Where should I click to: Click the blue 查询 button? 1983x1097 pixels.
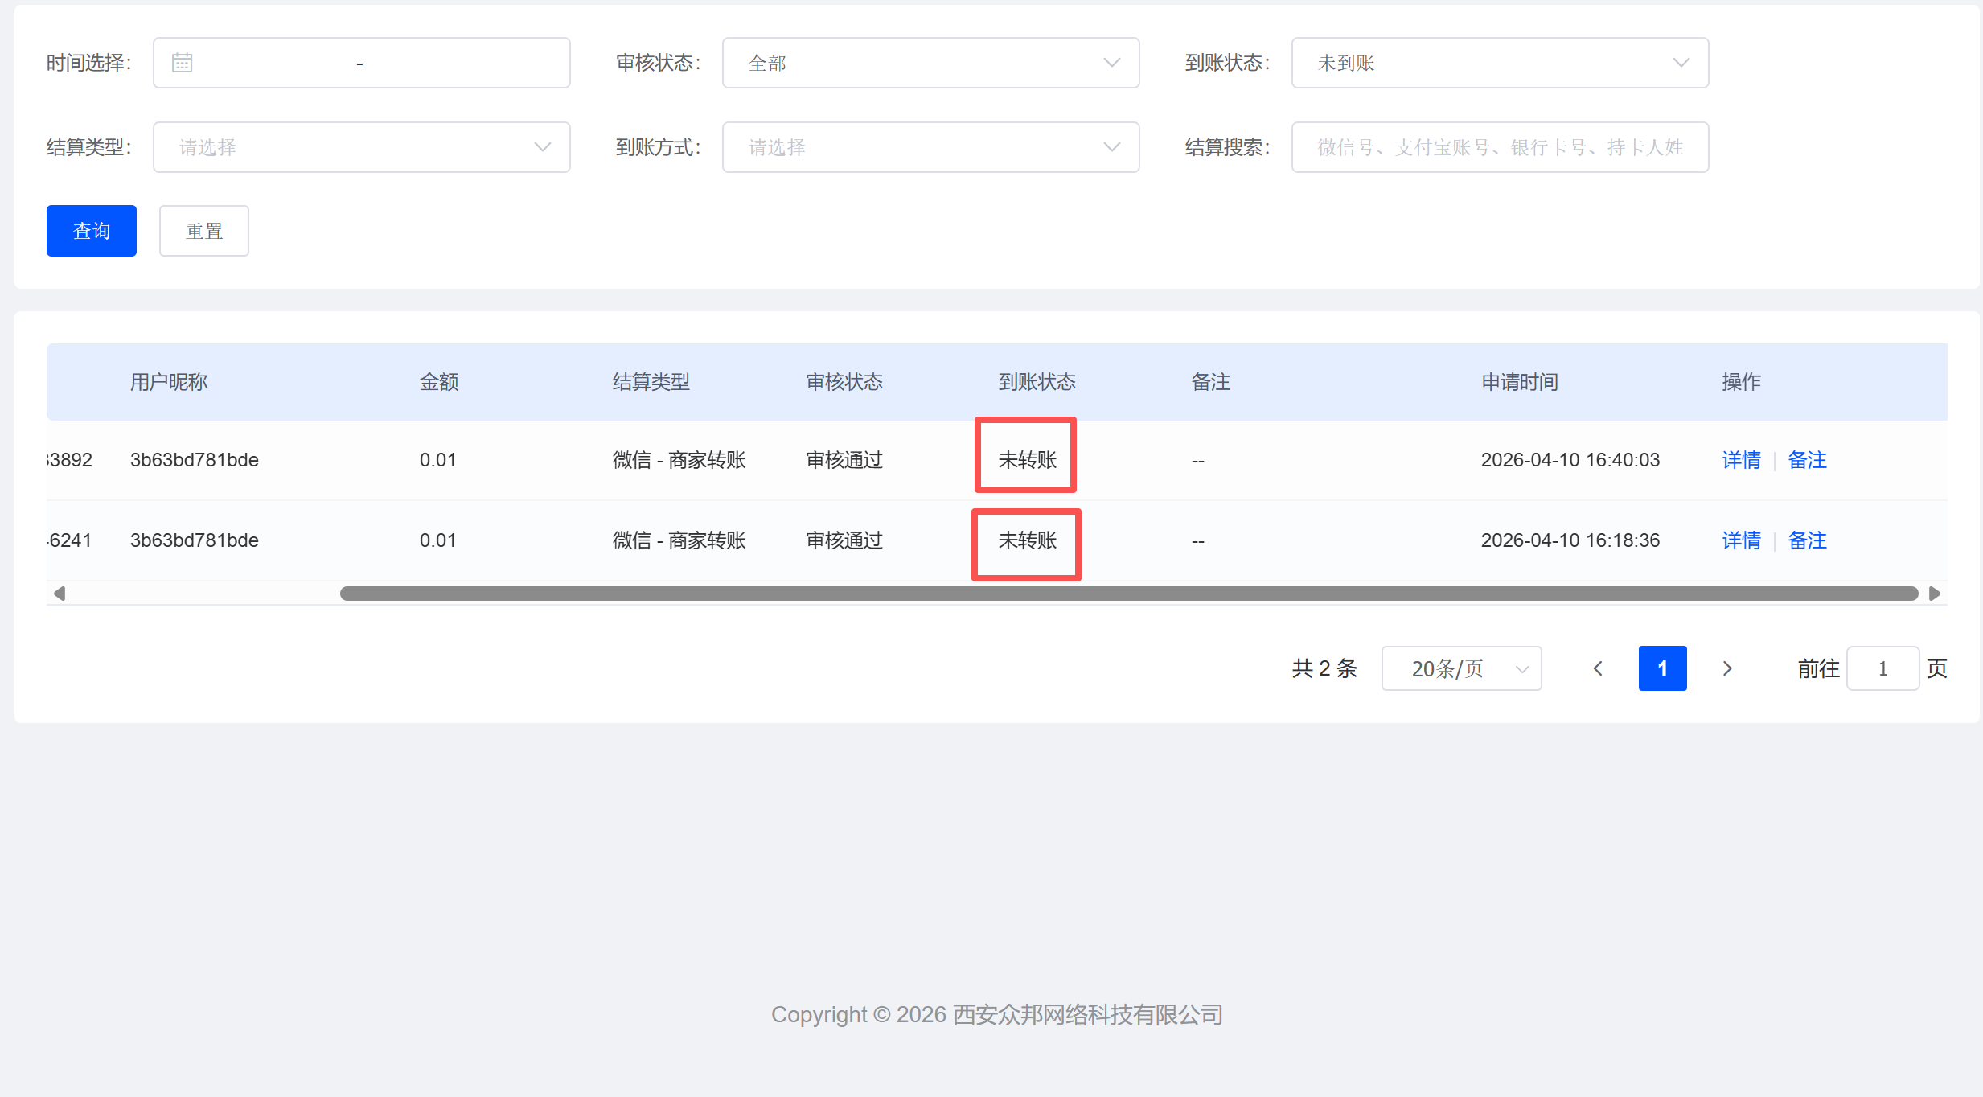92,231
